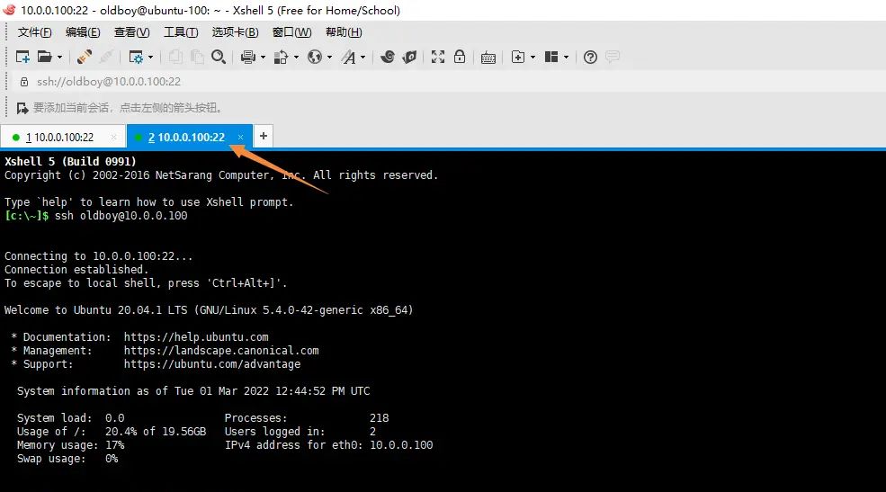The image size is (886, 492).
Task: Click the 'ssh oldboy@10.0.0.100' command text
Action: pyautogui.click(x=121, y=216)
